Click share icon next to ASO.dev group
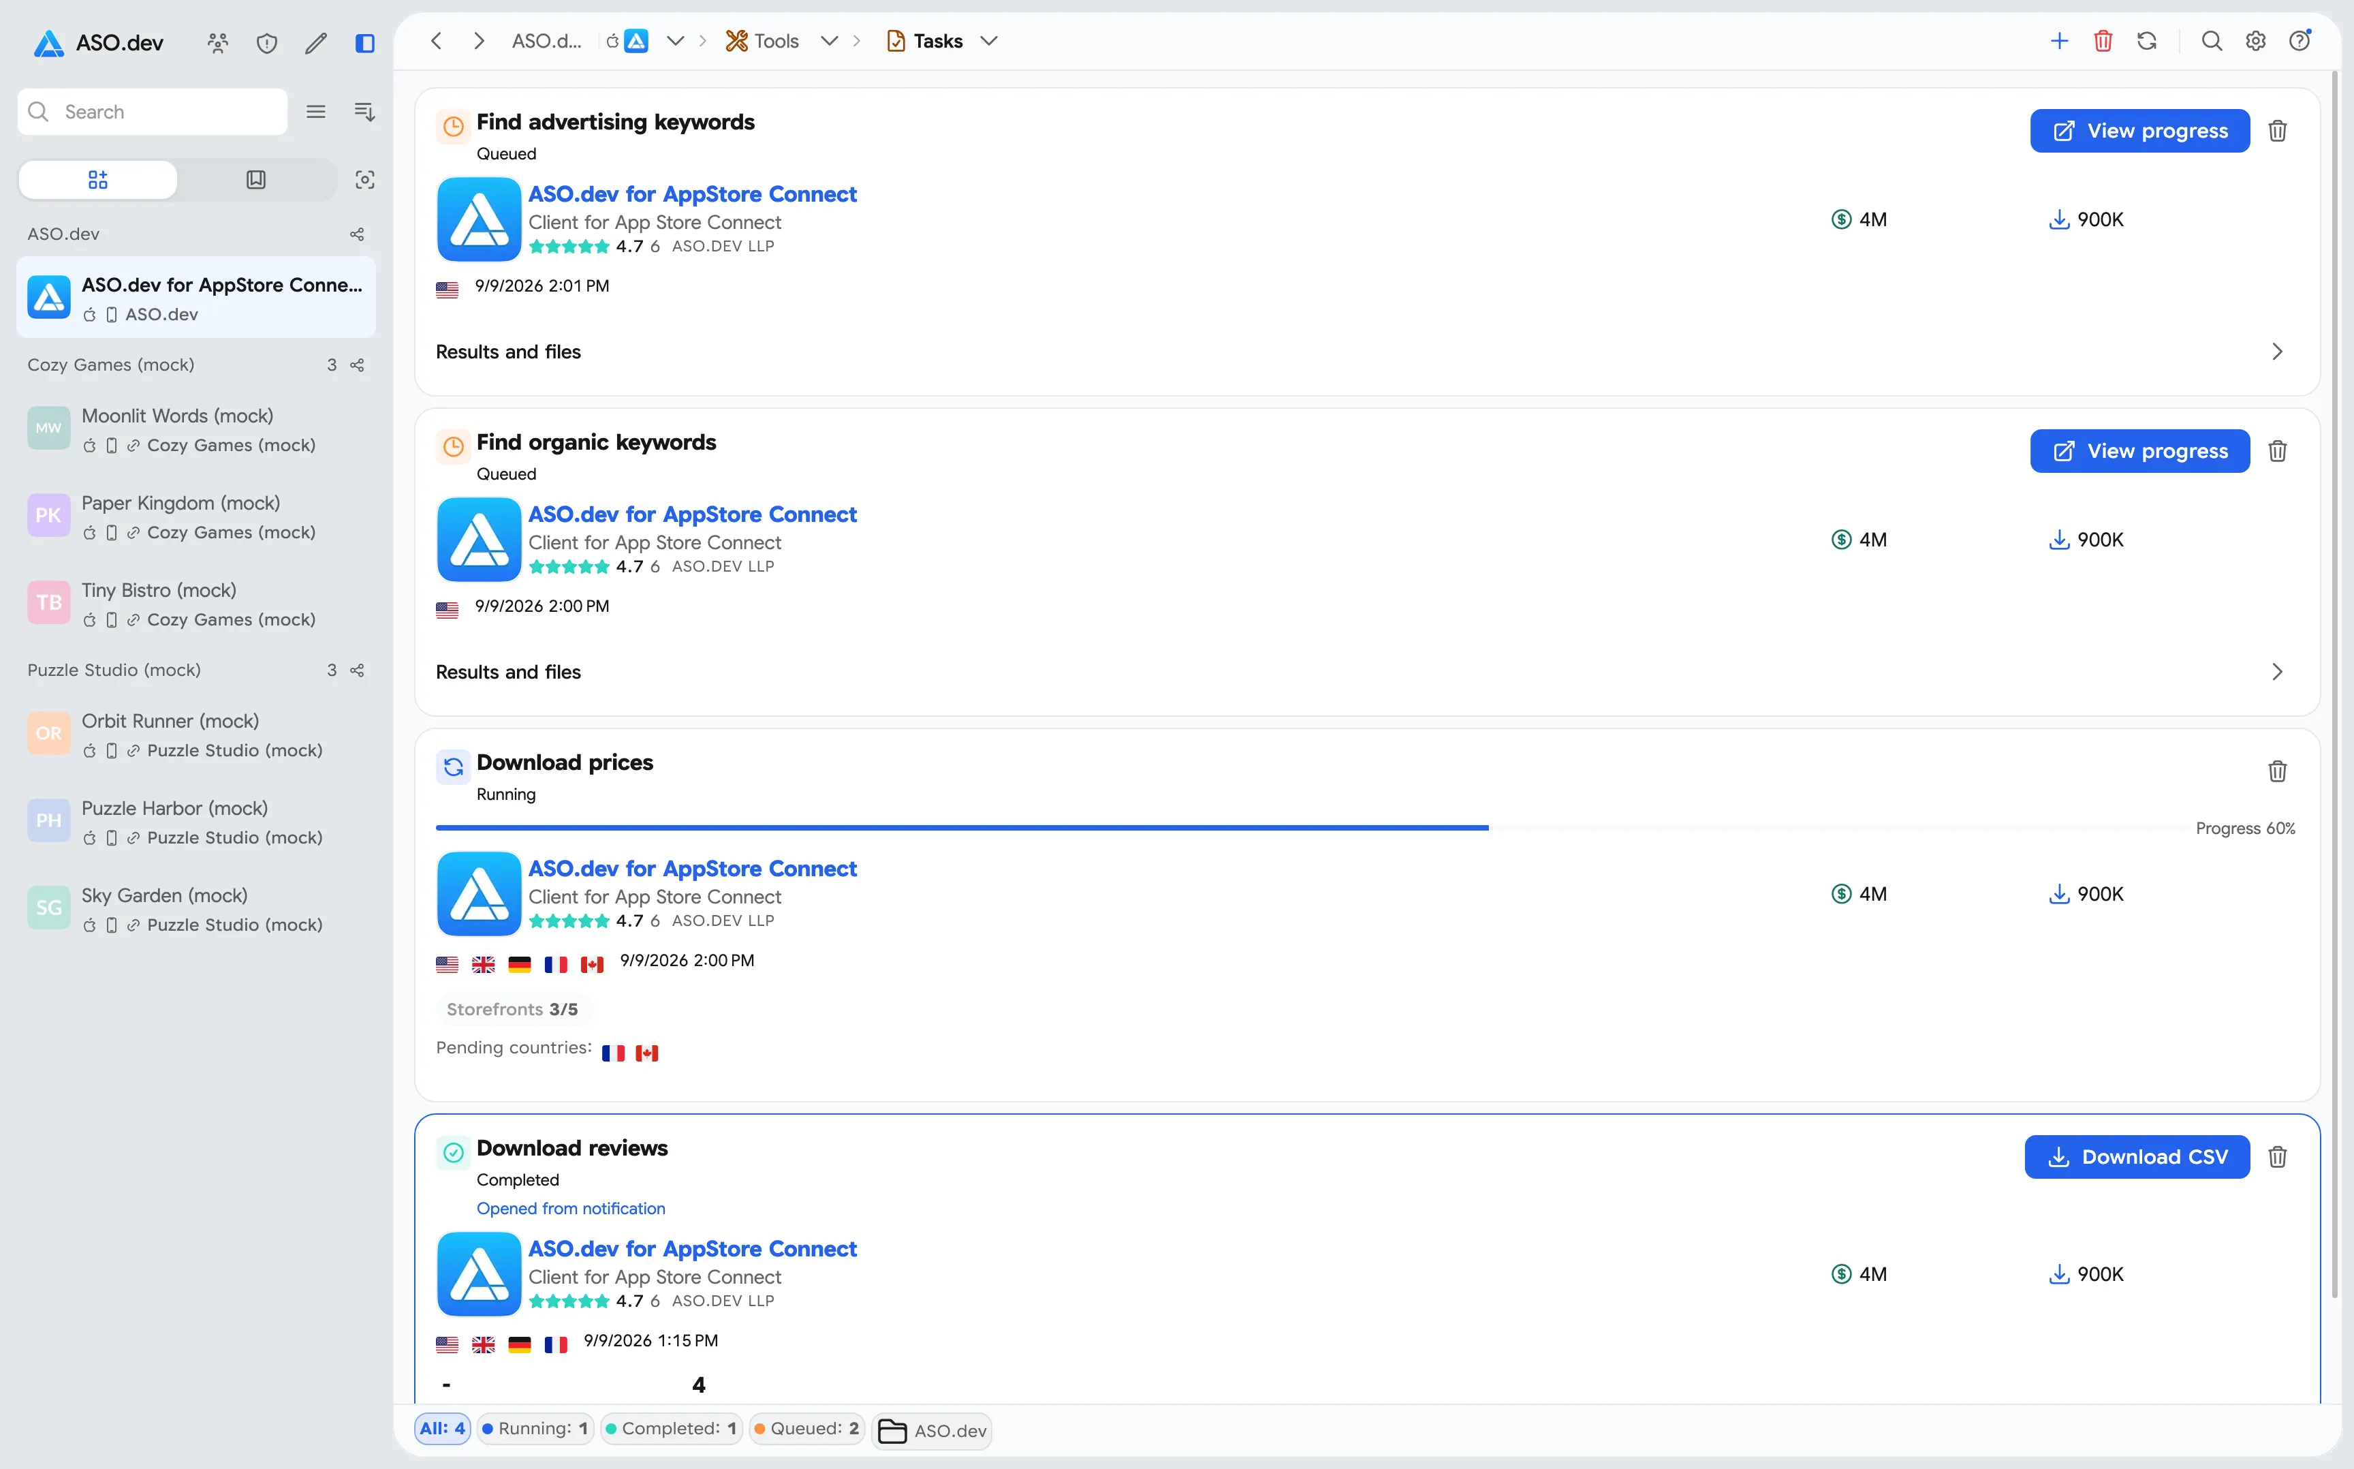The height and width of the screenshot is (1469, 2354). (358, 234)
